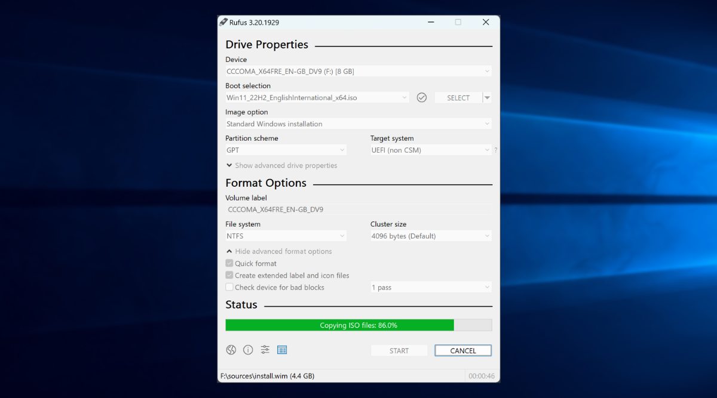Click the START button

(x=399, y=351)
